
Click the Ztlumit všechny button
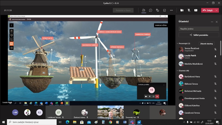206,43
